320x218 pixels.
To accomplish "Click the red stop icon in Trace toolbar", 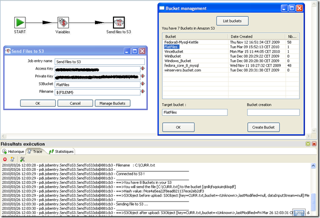I will (5, 159).
